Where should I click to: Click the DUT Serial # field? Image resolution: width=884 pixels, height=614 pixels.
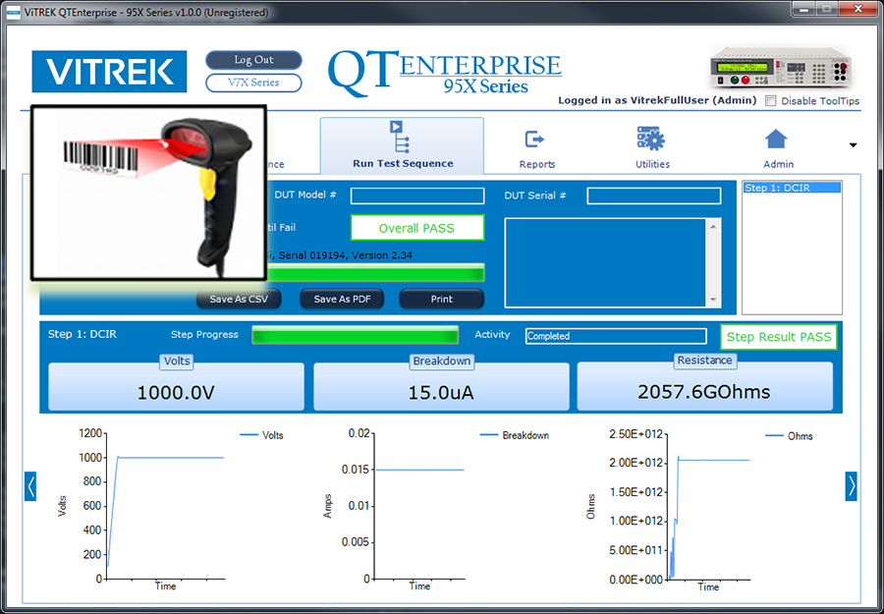pos(654,196)
